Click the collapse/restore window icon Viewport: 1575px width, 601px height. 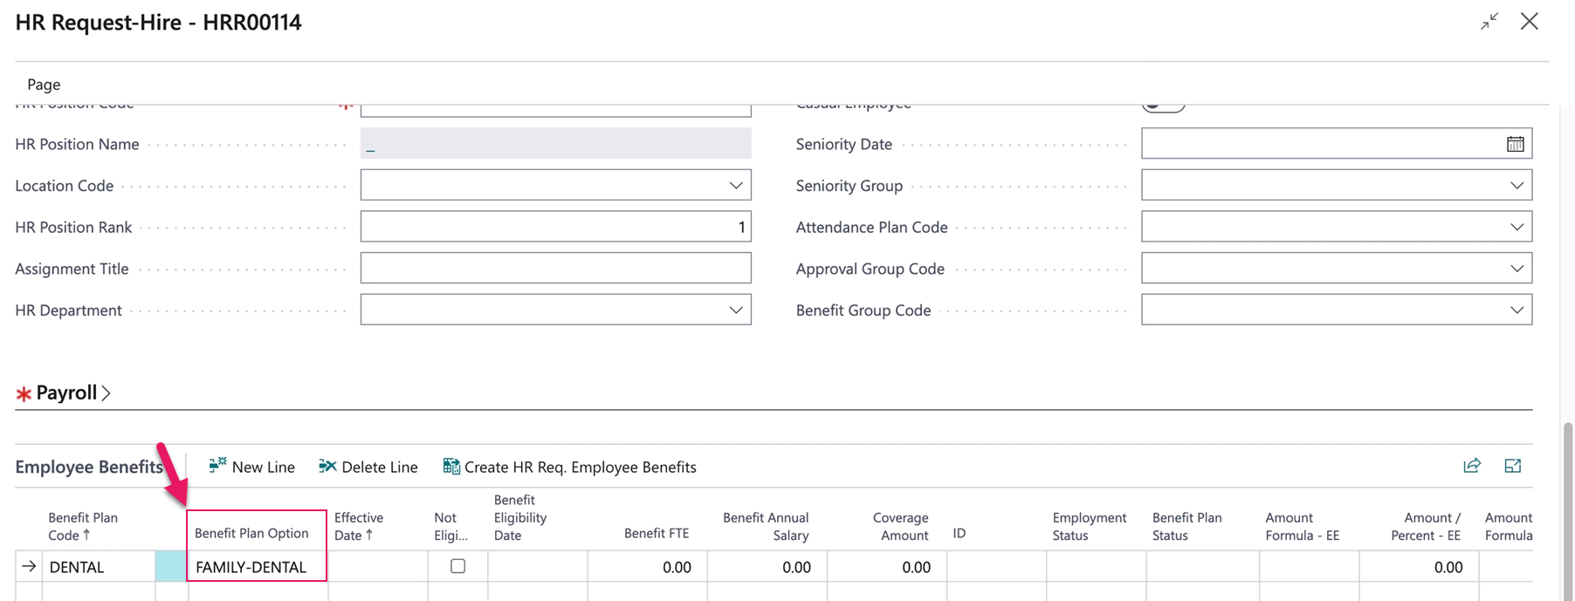1489,22
